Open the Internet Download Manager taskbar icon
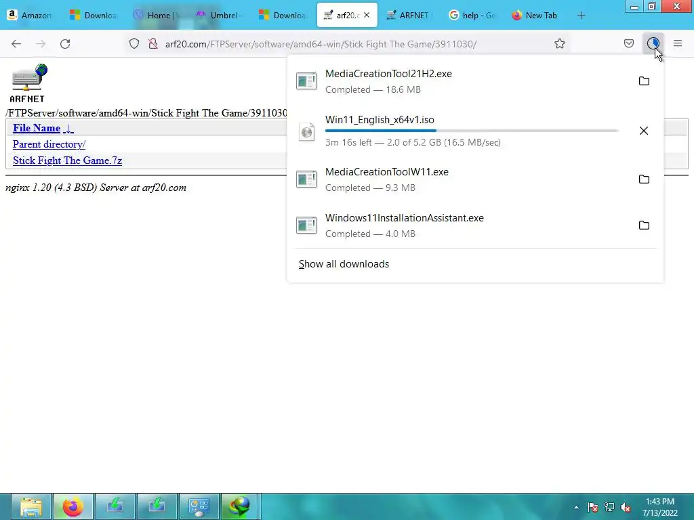This screenshot has height=520, width=694. [x=240, y=506]
